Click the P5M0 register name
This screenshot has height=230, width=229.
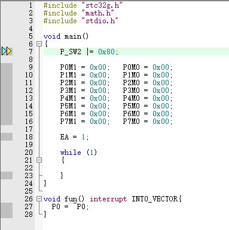coord(131,106)
